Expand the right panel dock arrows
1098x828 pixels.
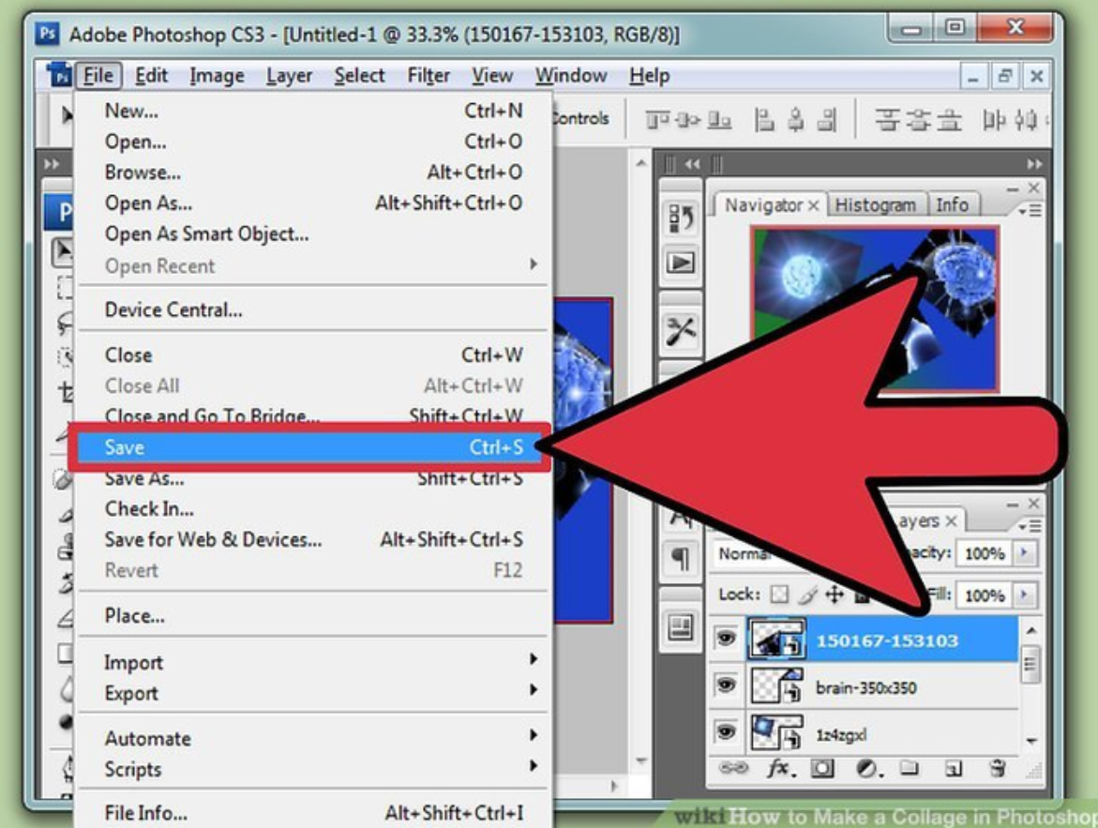1033,164
